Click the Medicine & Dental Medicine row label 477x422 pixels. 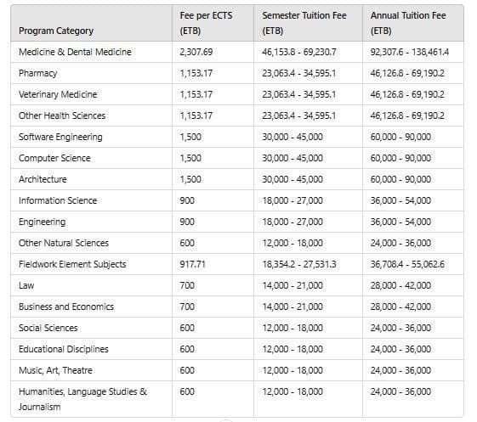click(x=75, y=52)
